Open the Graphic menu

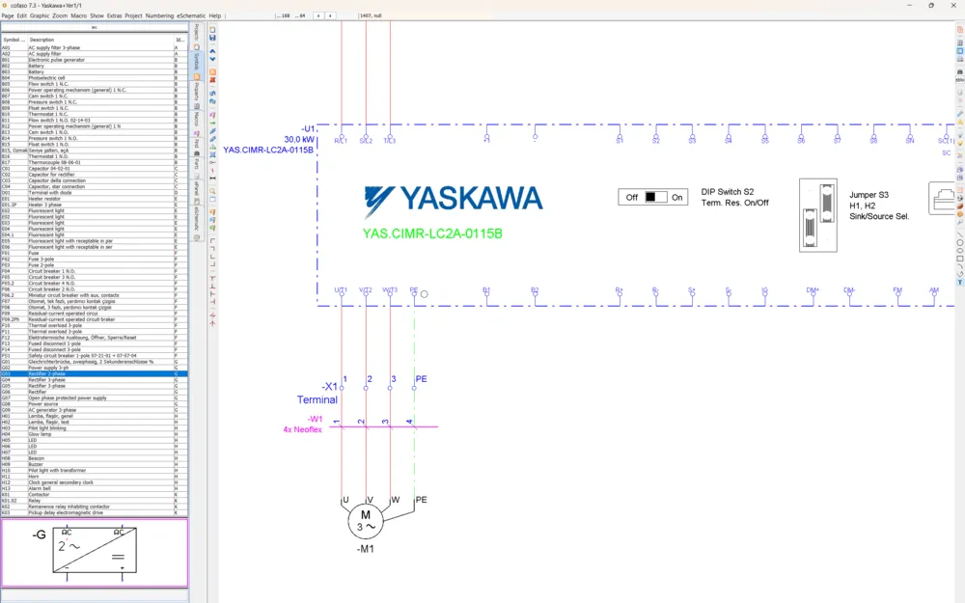pyautogui.click(x=40, y=15)
